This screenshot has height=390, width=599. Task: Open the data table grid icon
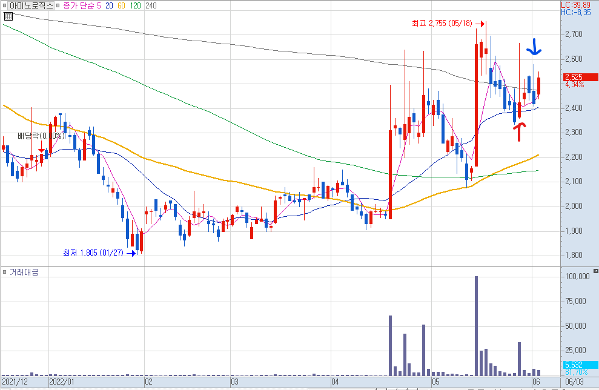click(8, 16)
